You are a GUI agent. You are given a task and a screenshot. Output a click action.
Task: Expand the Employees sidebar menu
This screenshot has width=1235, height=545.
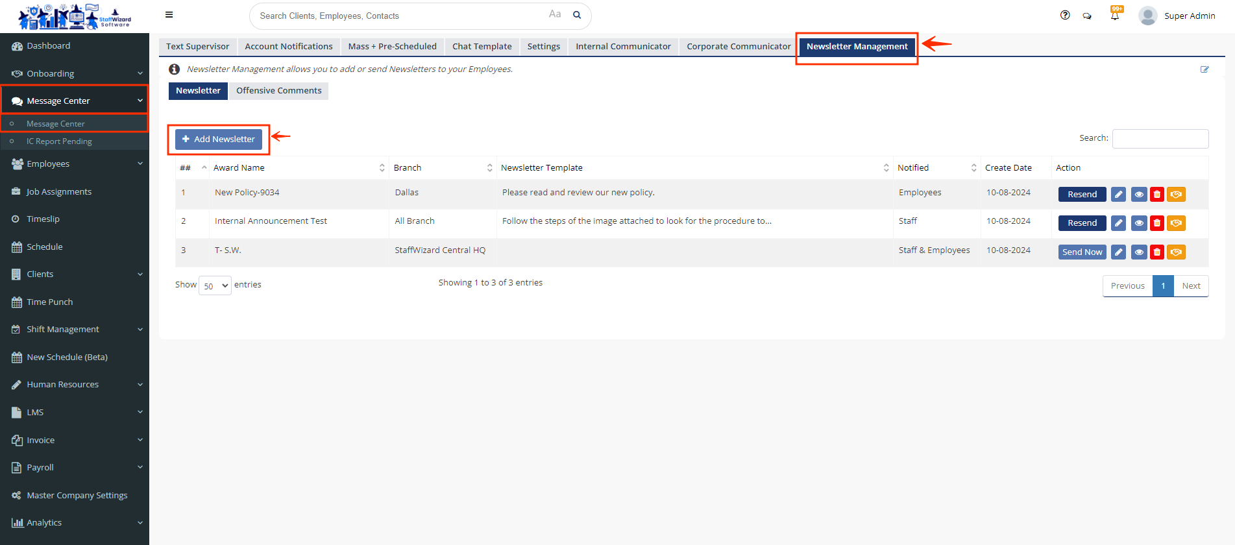click(x=75, y=164)
